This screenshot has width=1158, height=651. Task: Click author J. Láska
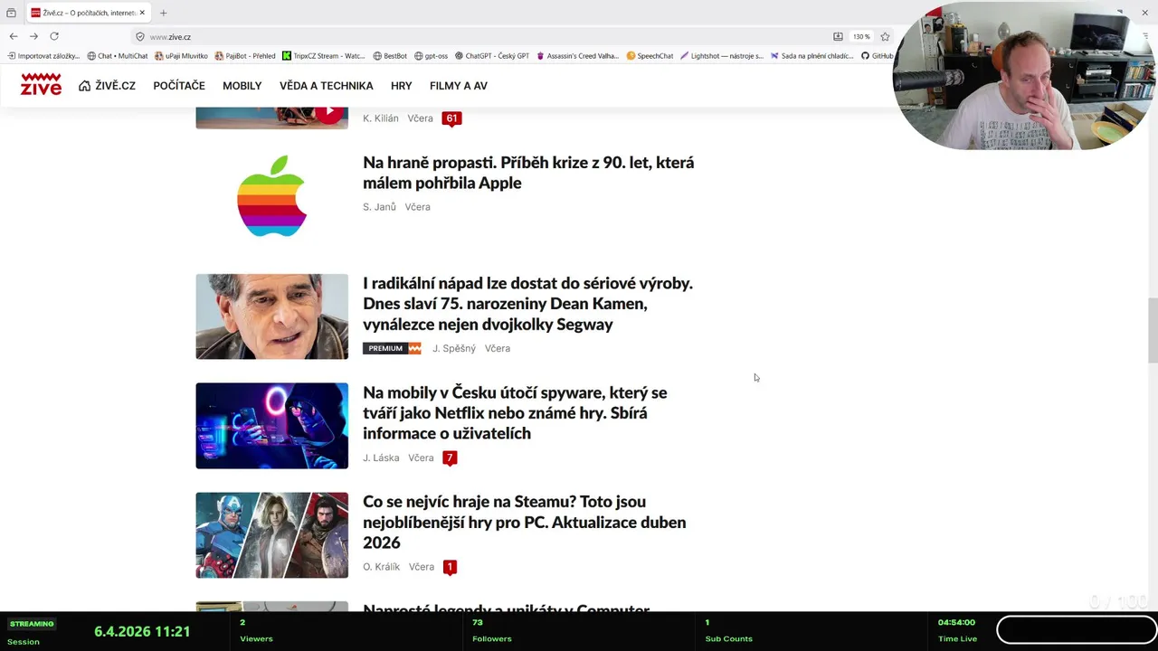coord(381,458)
